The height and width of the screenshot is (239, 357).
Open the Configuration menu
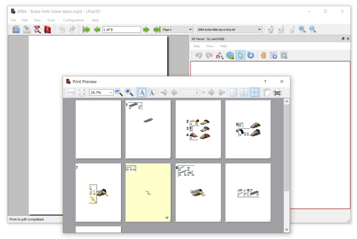[73, 20]
